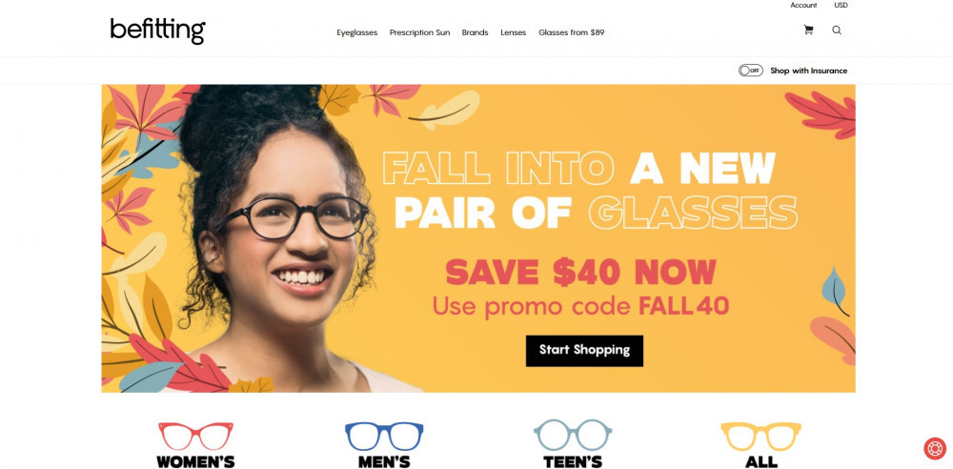This screenshot has width=953, height=469.
Task: Click the yellow All glasses icon
Action: tap(760, 436)
